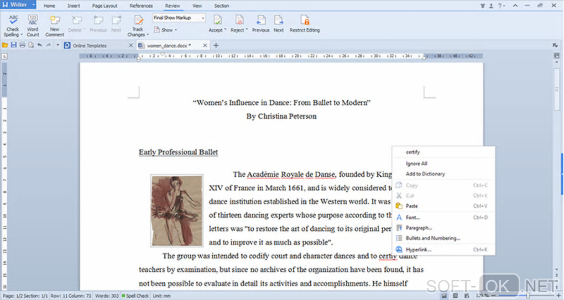This screenshot has height=300, width=564.
Task: Click the Save icon in quick access bar
Action: (x=14, y=45)
